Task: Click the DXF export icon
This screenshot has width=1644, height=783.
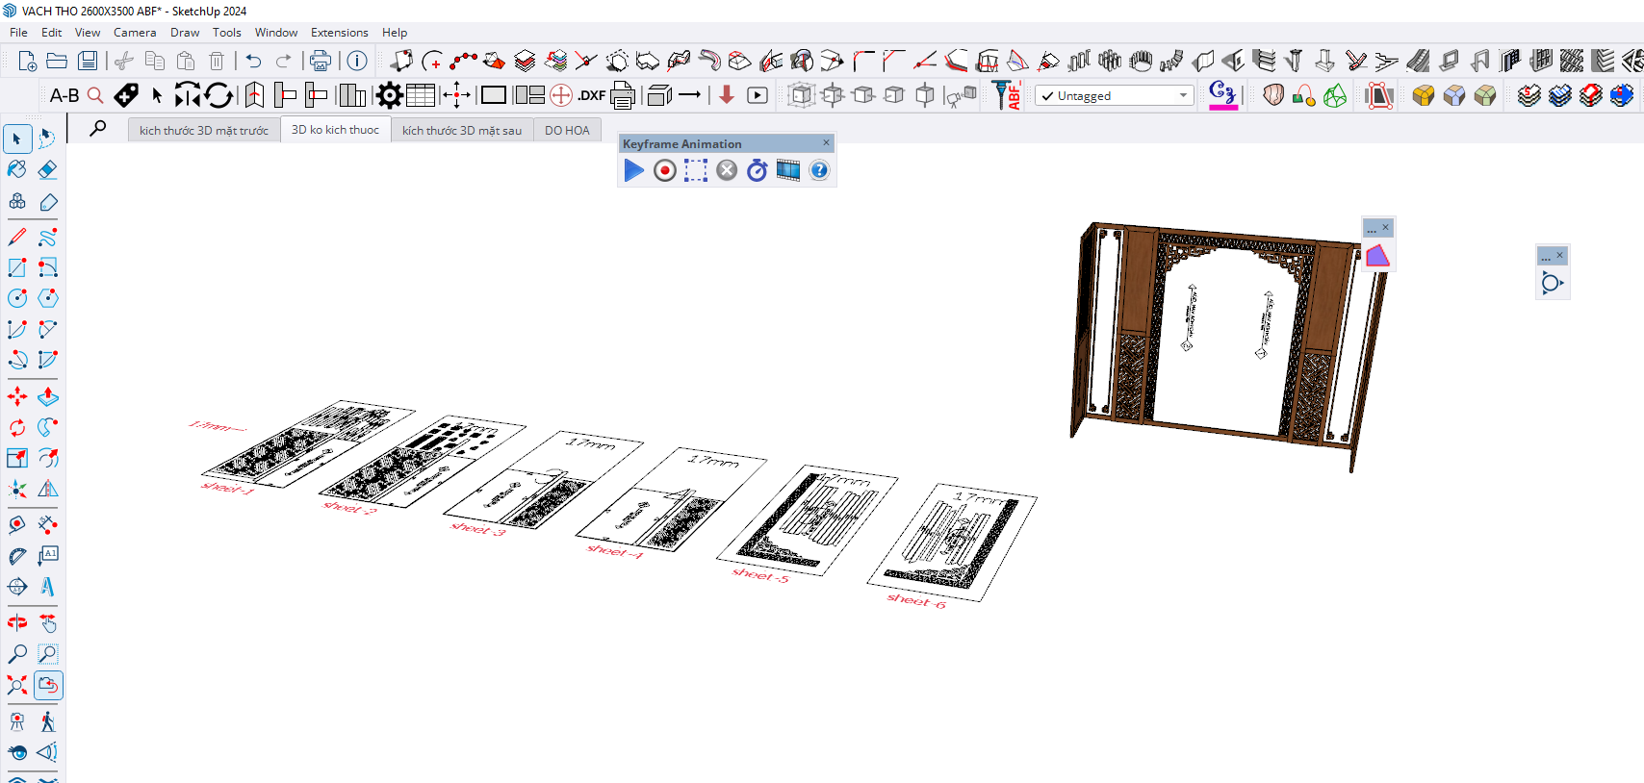Action: [x=591, y=95]
